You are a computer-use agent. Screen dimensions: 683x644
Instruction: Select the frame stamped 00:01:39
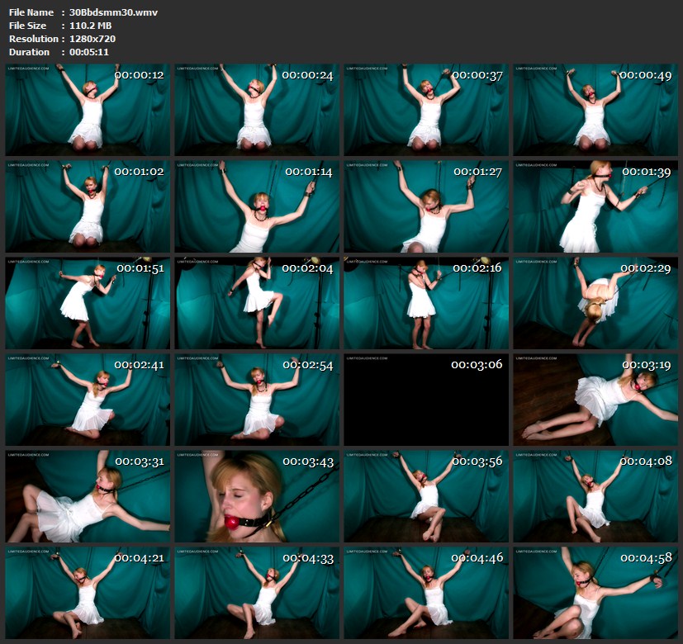(595, 206)
